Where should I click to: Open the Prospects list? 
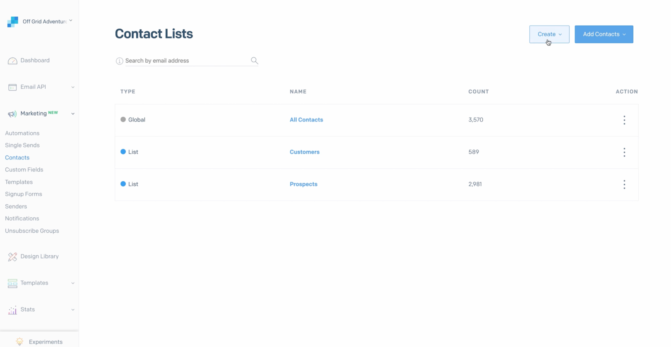click(x=303, y=184)
